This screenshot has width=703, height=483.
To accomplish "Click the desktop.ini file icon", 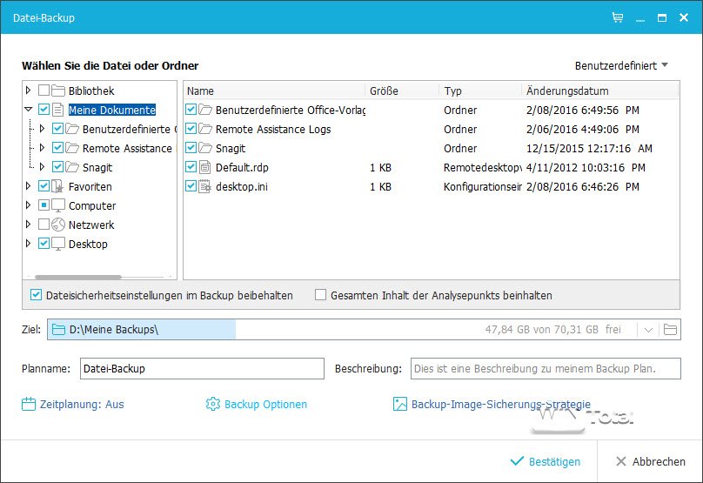I will click(x=204, y=186).
